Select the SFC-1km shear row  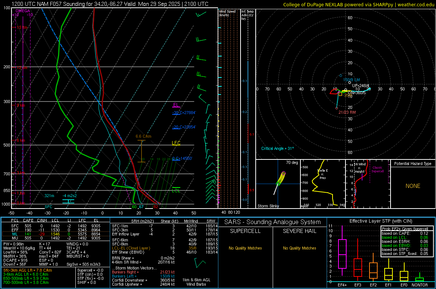[165, 226]
